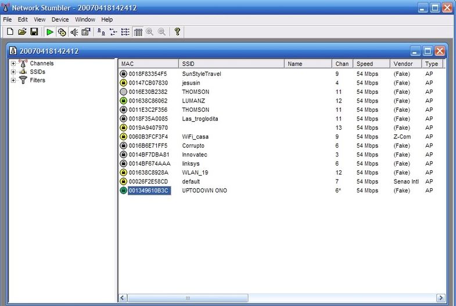Sort by the Type column header
Screen dimensions: 456x306
(432, 64)
